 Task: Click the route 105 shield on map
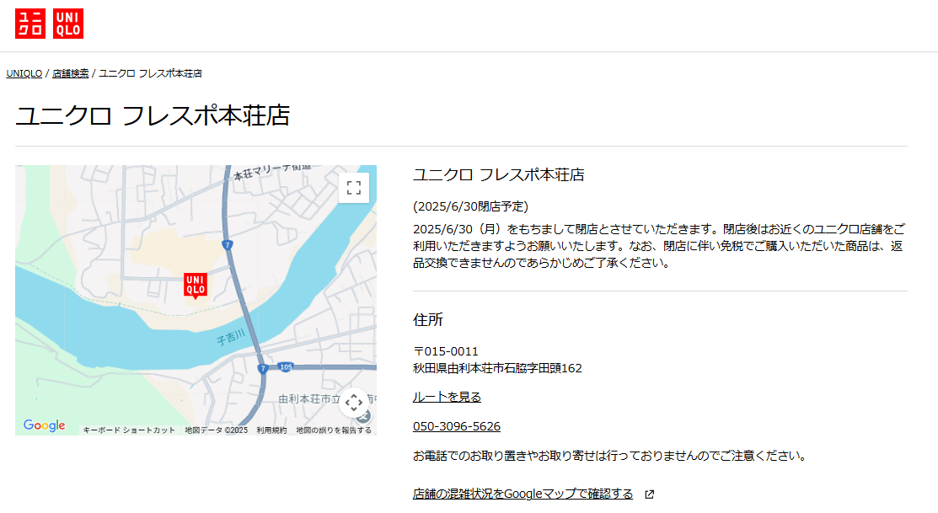coord(286,367)
